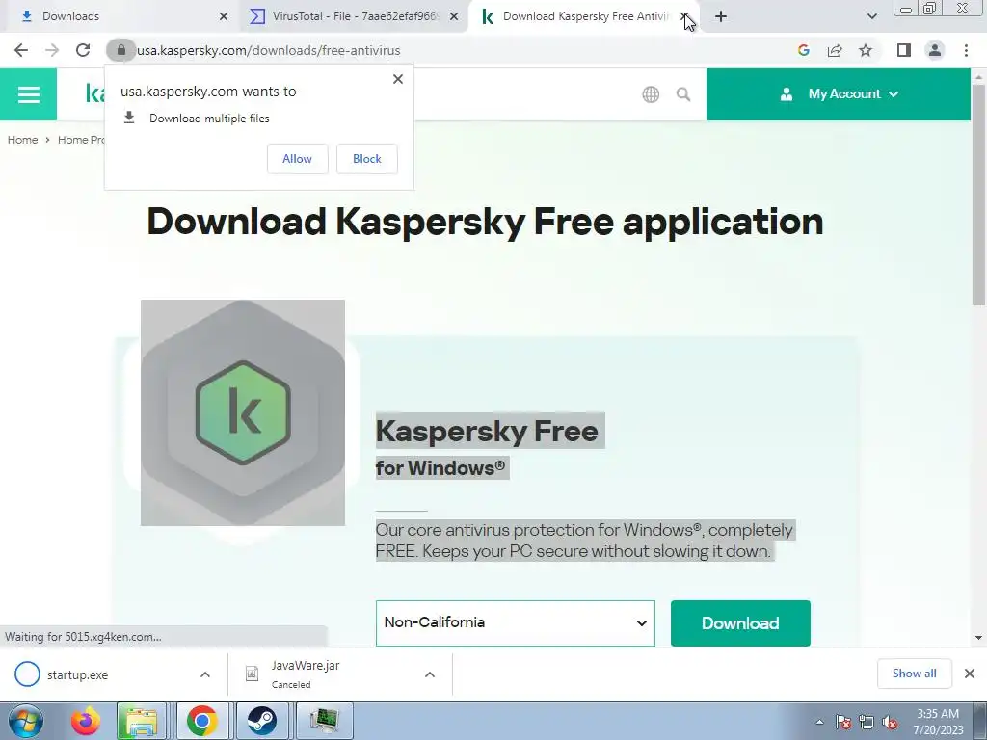This screenshot has width=987, height=740.
Task: Click the green Download button
Action: 740,623
